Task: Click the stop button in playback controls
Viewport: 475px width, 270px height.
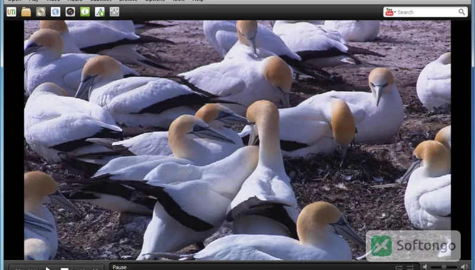Action: [x=64, y=268]
